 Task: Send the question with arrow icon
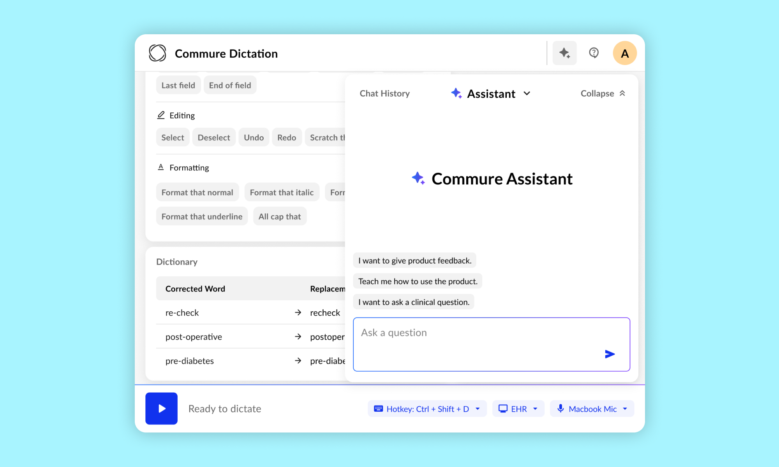point(610,354)
